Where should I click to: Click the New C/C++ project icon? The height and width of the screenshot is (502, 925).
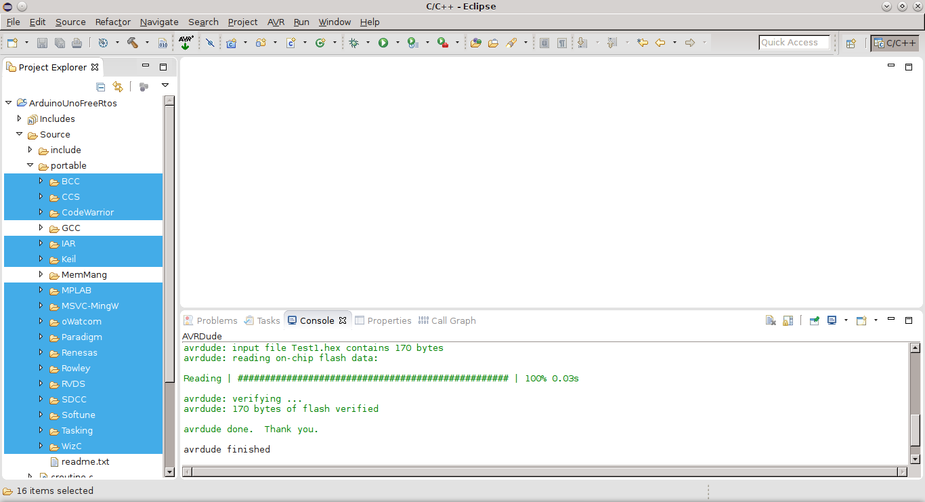[231, 43]
